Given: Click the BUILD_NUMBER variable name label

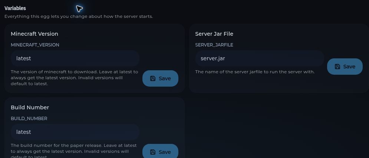Looking at the screenshot, I should [29, 119].
